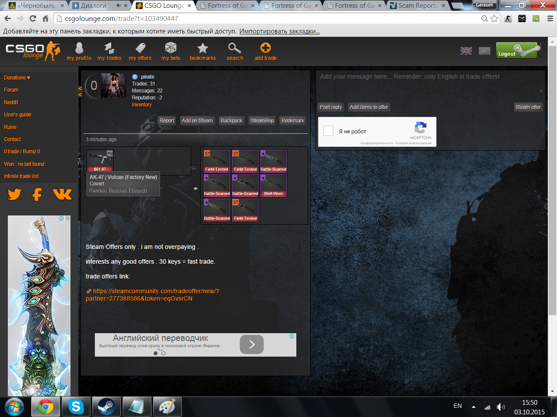Screen dimensions: 557x417
Task: Click the Steam icon next to pirate
Action: (135, 77)
